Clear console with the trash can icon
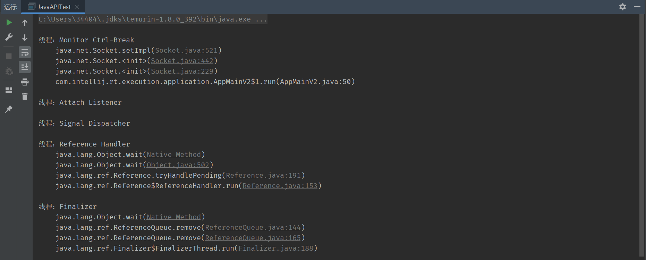This screenshot has width=646, height=260. point(25,96)
